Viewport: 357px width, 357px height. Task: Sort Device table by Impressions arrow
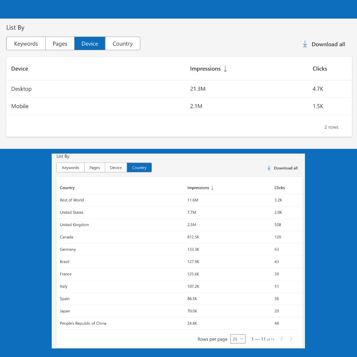tap(225, 68)
